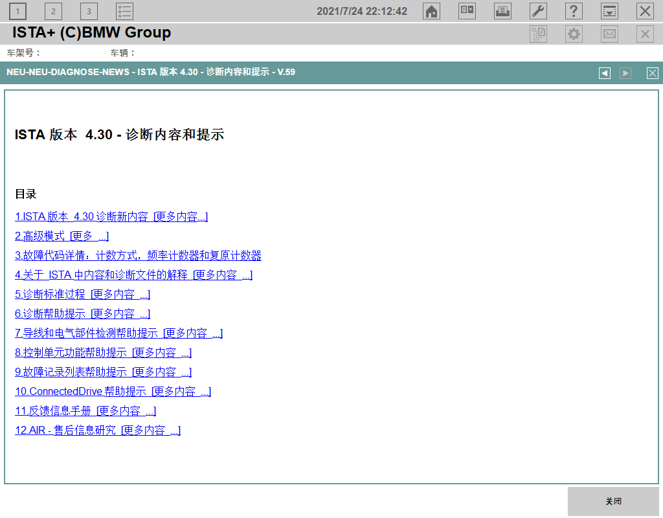This screenshot has width=663, height=518.
Task: Click the date and time display
Action: (362, 12)
